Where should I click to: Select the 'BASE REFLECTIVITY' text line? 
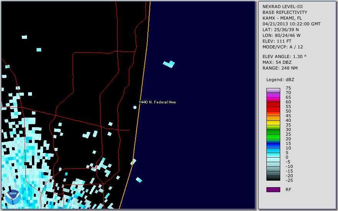(x=285, y=12)
